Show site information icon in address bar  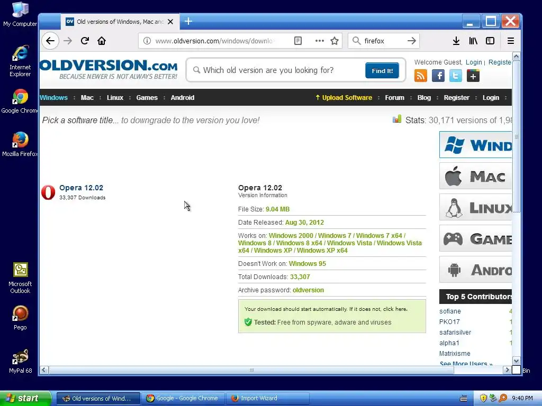[x=147, y=41]
